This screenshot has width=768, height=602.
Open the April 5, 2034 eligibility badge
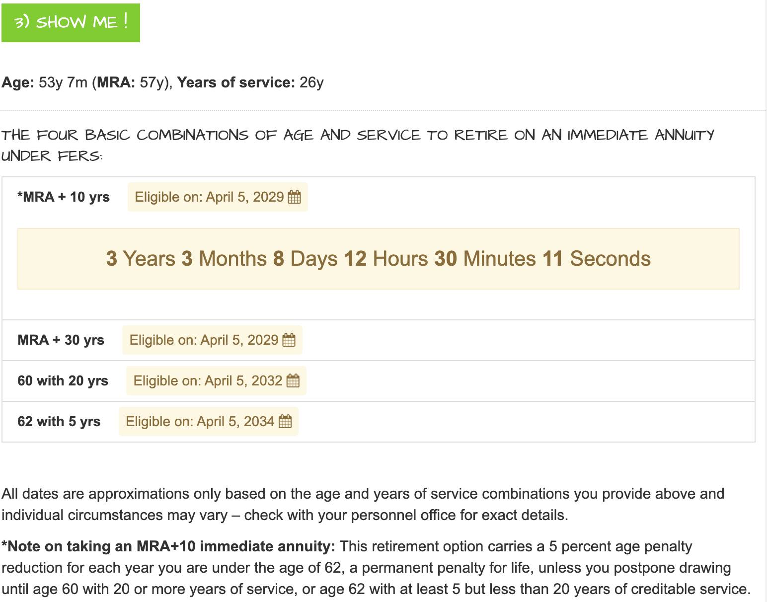click(209, 422)
